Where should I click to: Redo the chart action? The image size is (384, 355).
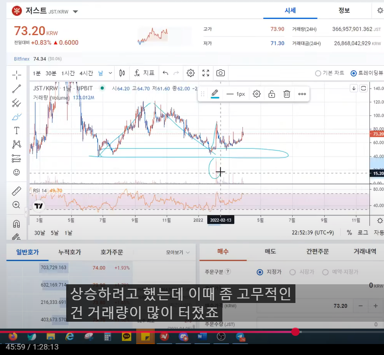[176, 73]
